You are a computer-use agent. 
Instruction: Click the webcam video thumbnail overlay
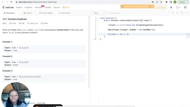coord(16,95)
